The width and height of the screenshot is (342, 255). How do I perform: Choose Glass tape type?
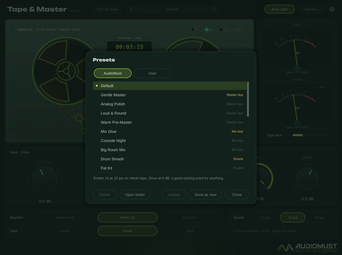(x=65, y=231)
